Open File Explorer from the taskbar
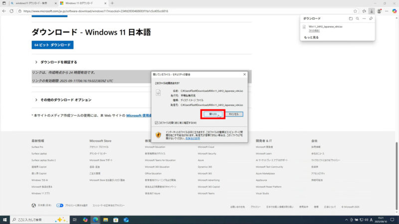This screenshot has height=224, width=399. click(105, 220)
